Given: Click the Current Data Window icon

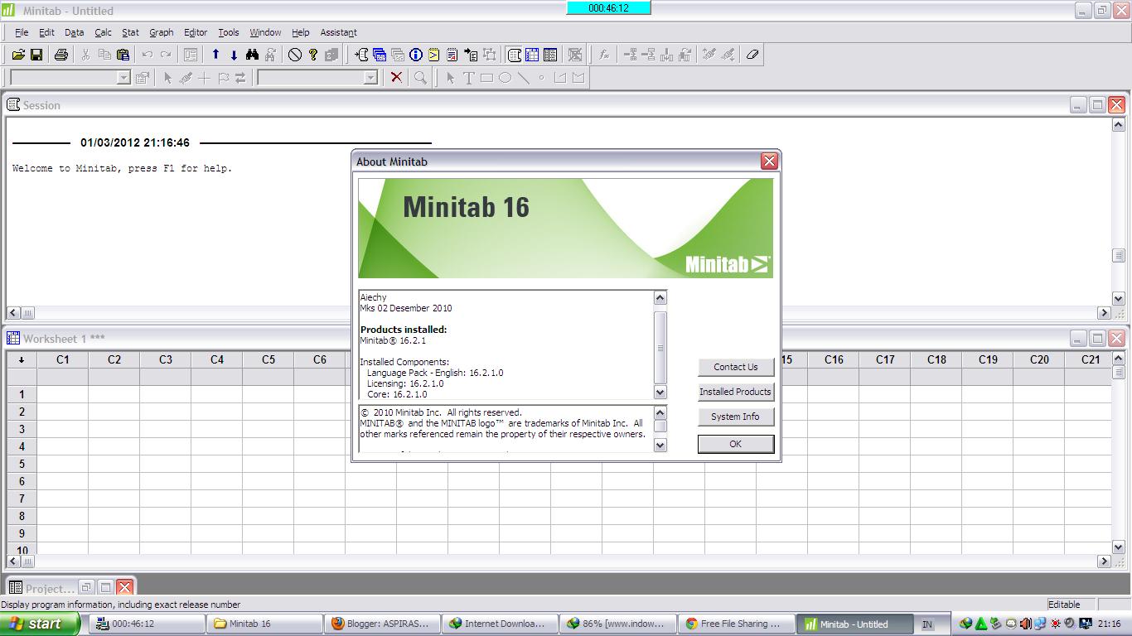Looking at the screenshot, I should coord(532,55).
